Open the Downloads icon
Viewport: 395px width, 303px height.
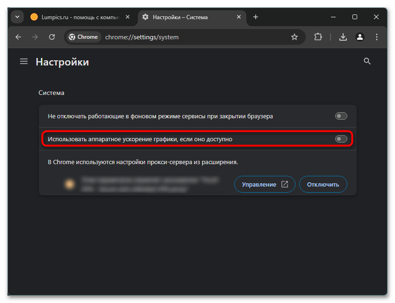tap(343, 37)
